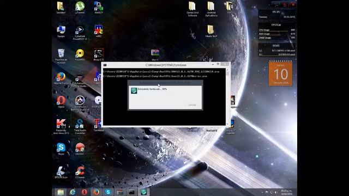Launch Internet Explorer from the taskbar

[x=73, y=192]
